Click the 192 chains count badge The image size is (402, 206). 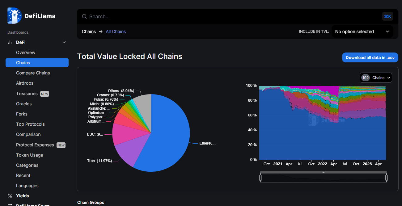366,78
